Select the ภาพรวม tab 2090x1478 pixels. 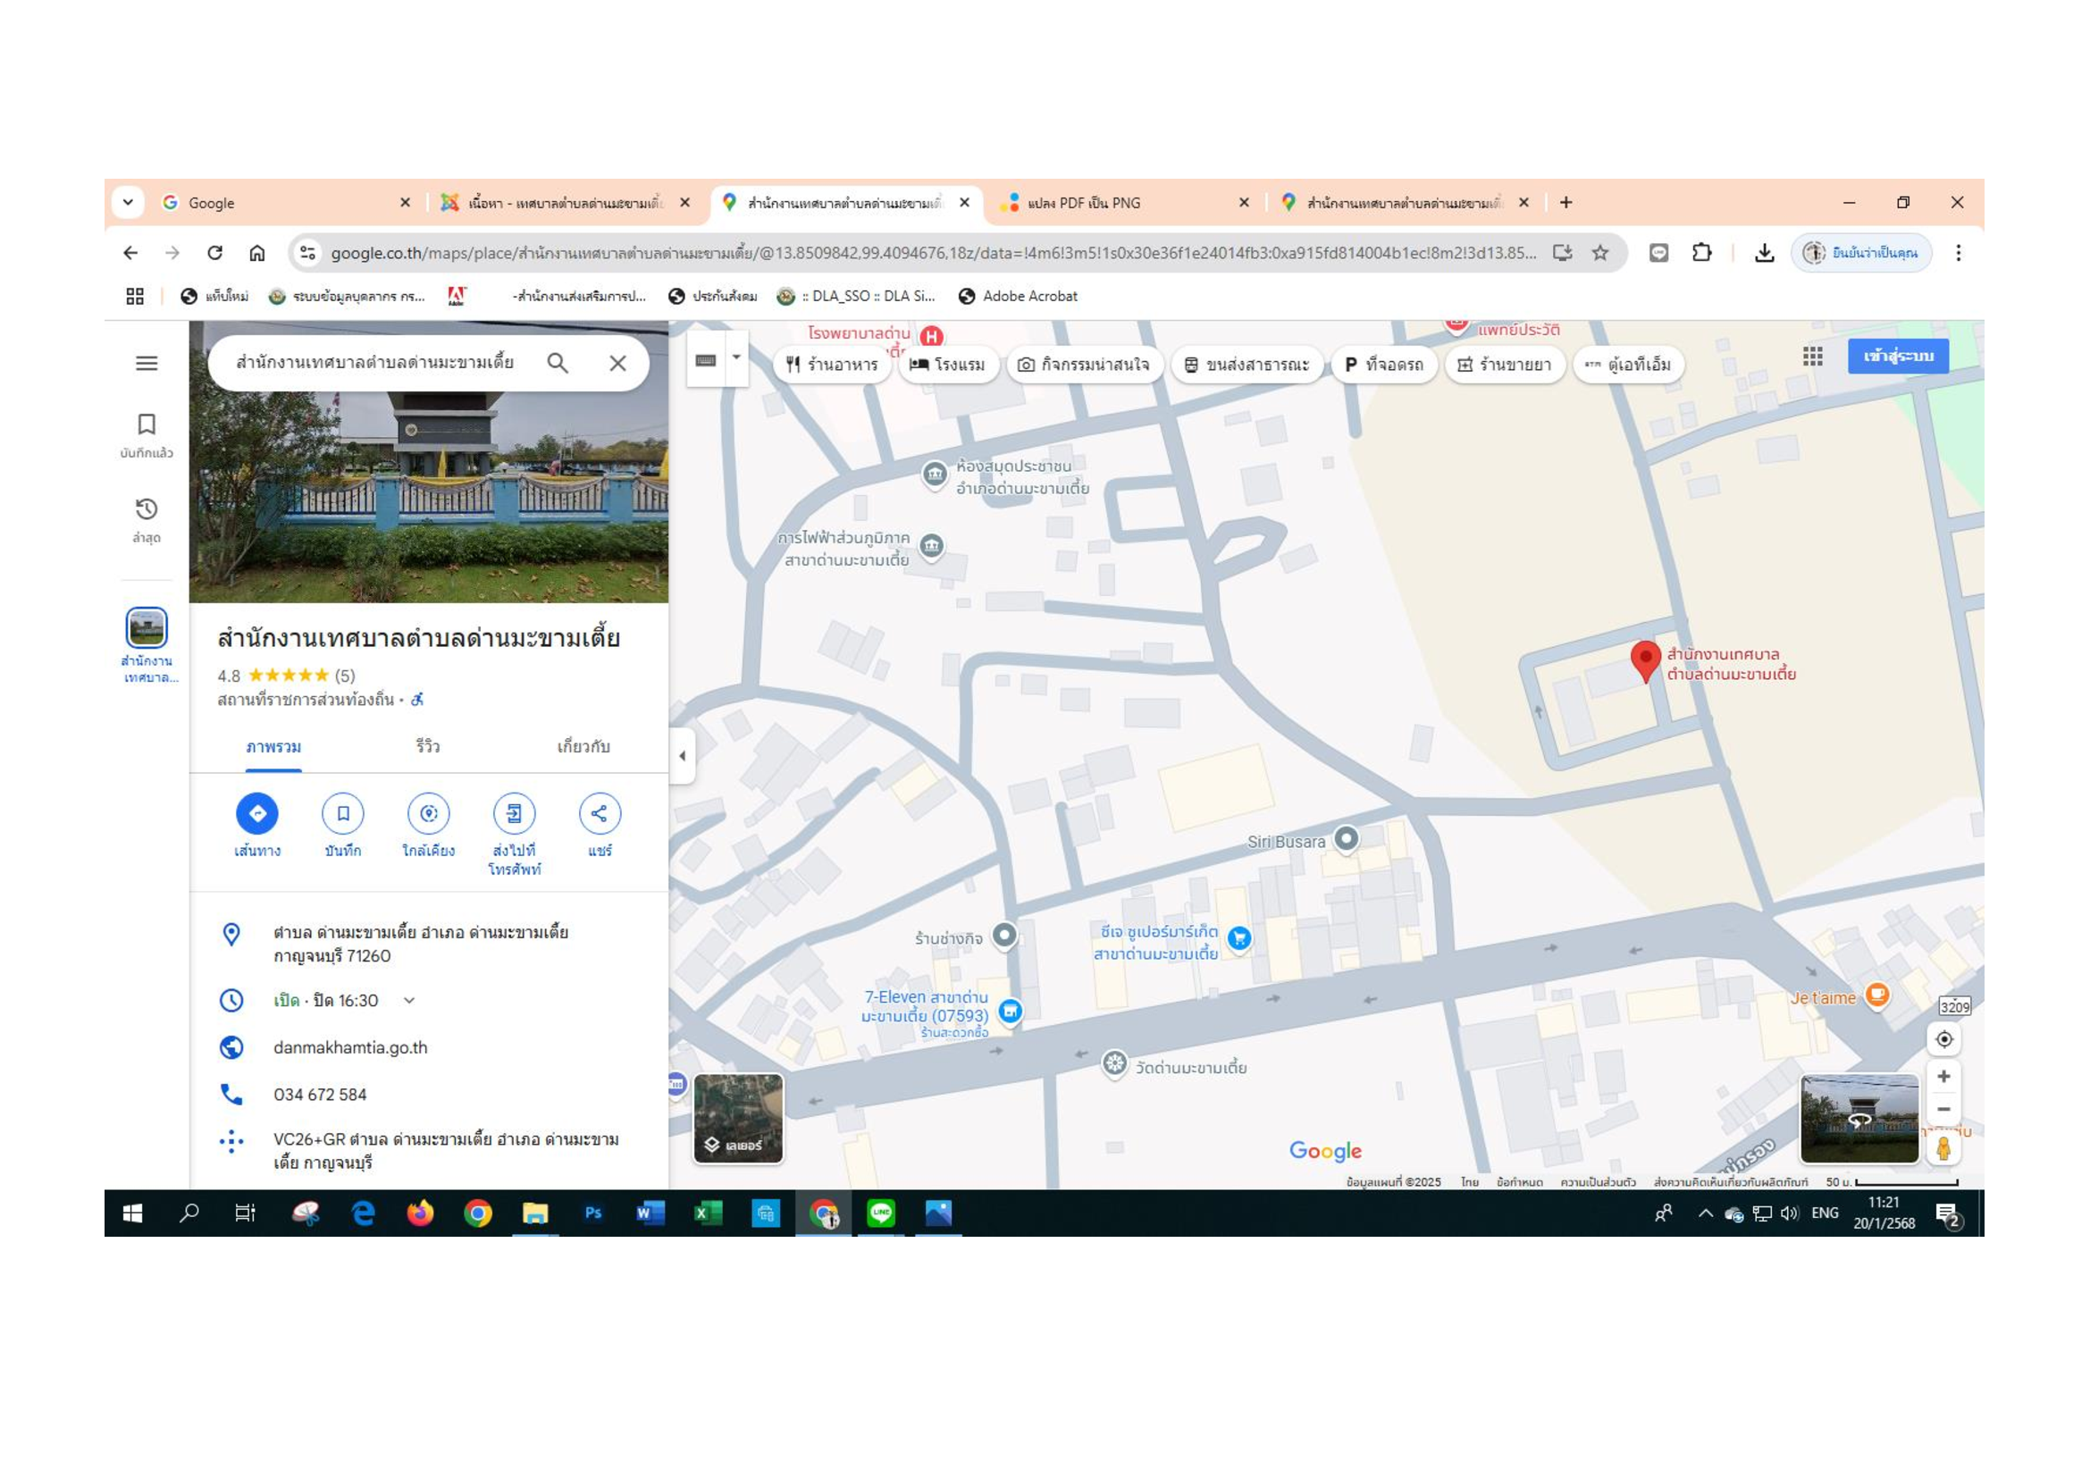point(273,746)
